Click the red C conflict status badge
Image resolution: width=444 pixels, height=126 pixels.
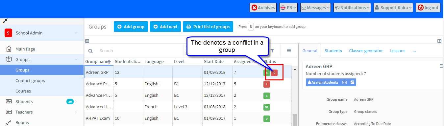(274, 73)
